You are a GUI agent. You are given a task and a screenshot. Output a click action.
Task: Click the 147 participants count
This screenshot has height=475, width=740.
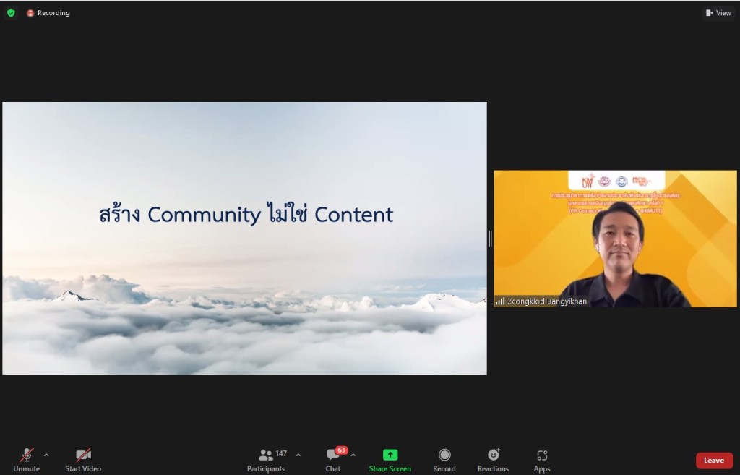click(281, 453)
